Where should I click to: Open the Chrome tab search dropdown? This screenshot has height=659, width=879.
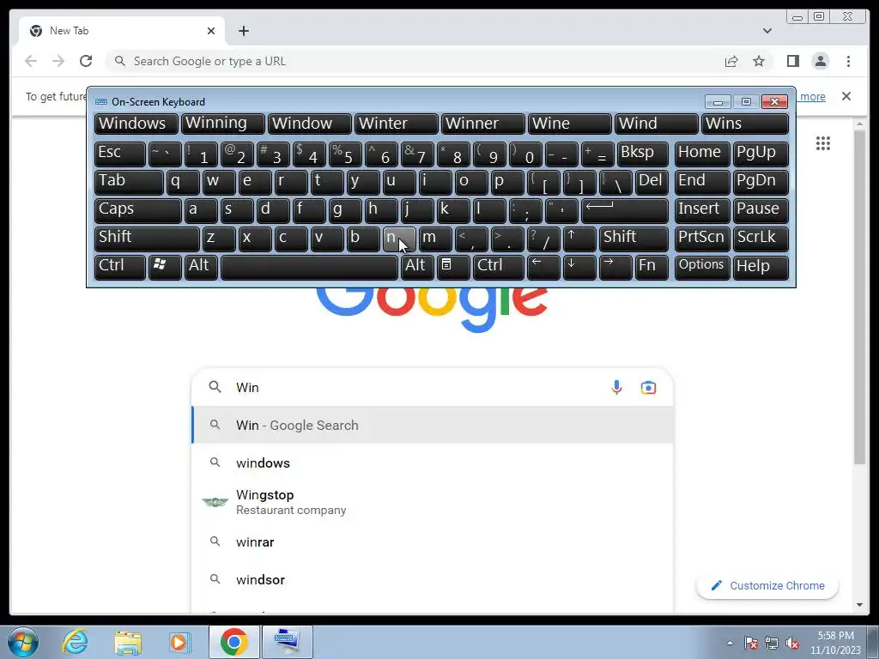point(767,31)
